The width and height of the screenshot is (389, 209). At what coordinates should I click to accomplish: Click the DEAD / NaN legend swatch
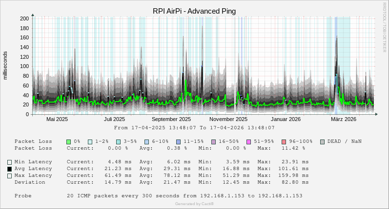pos(322,141)
